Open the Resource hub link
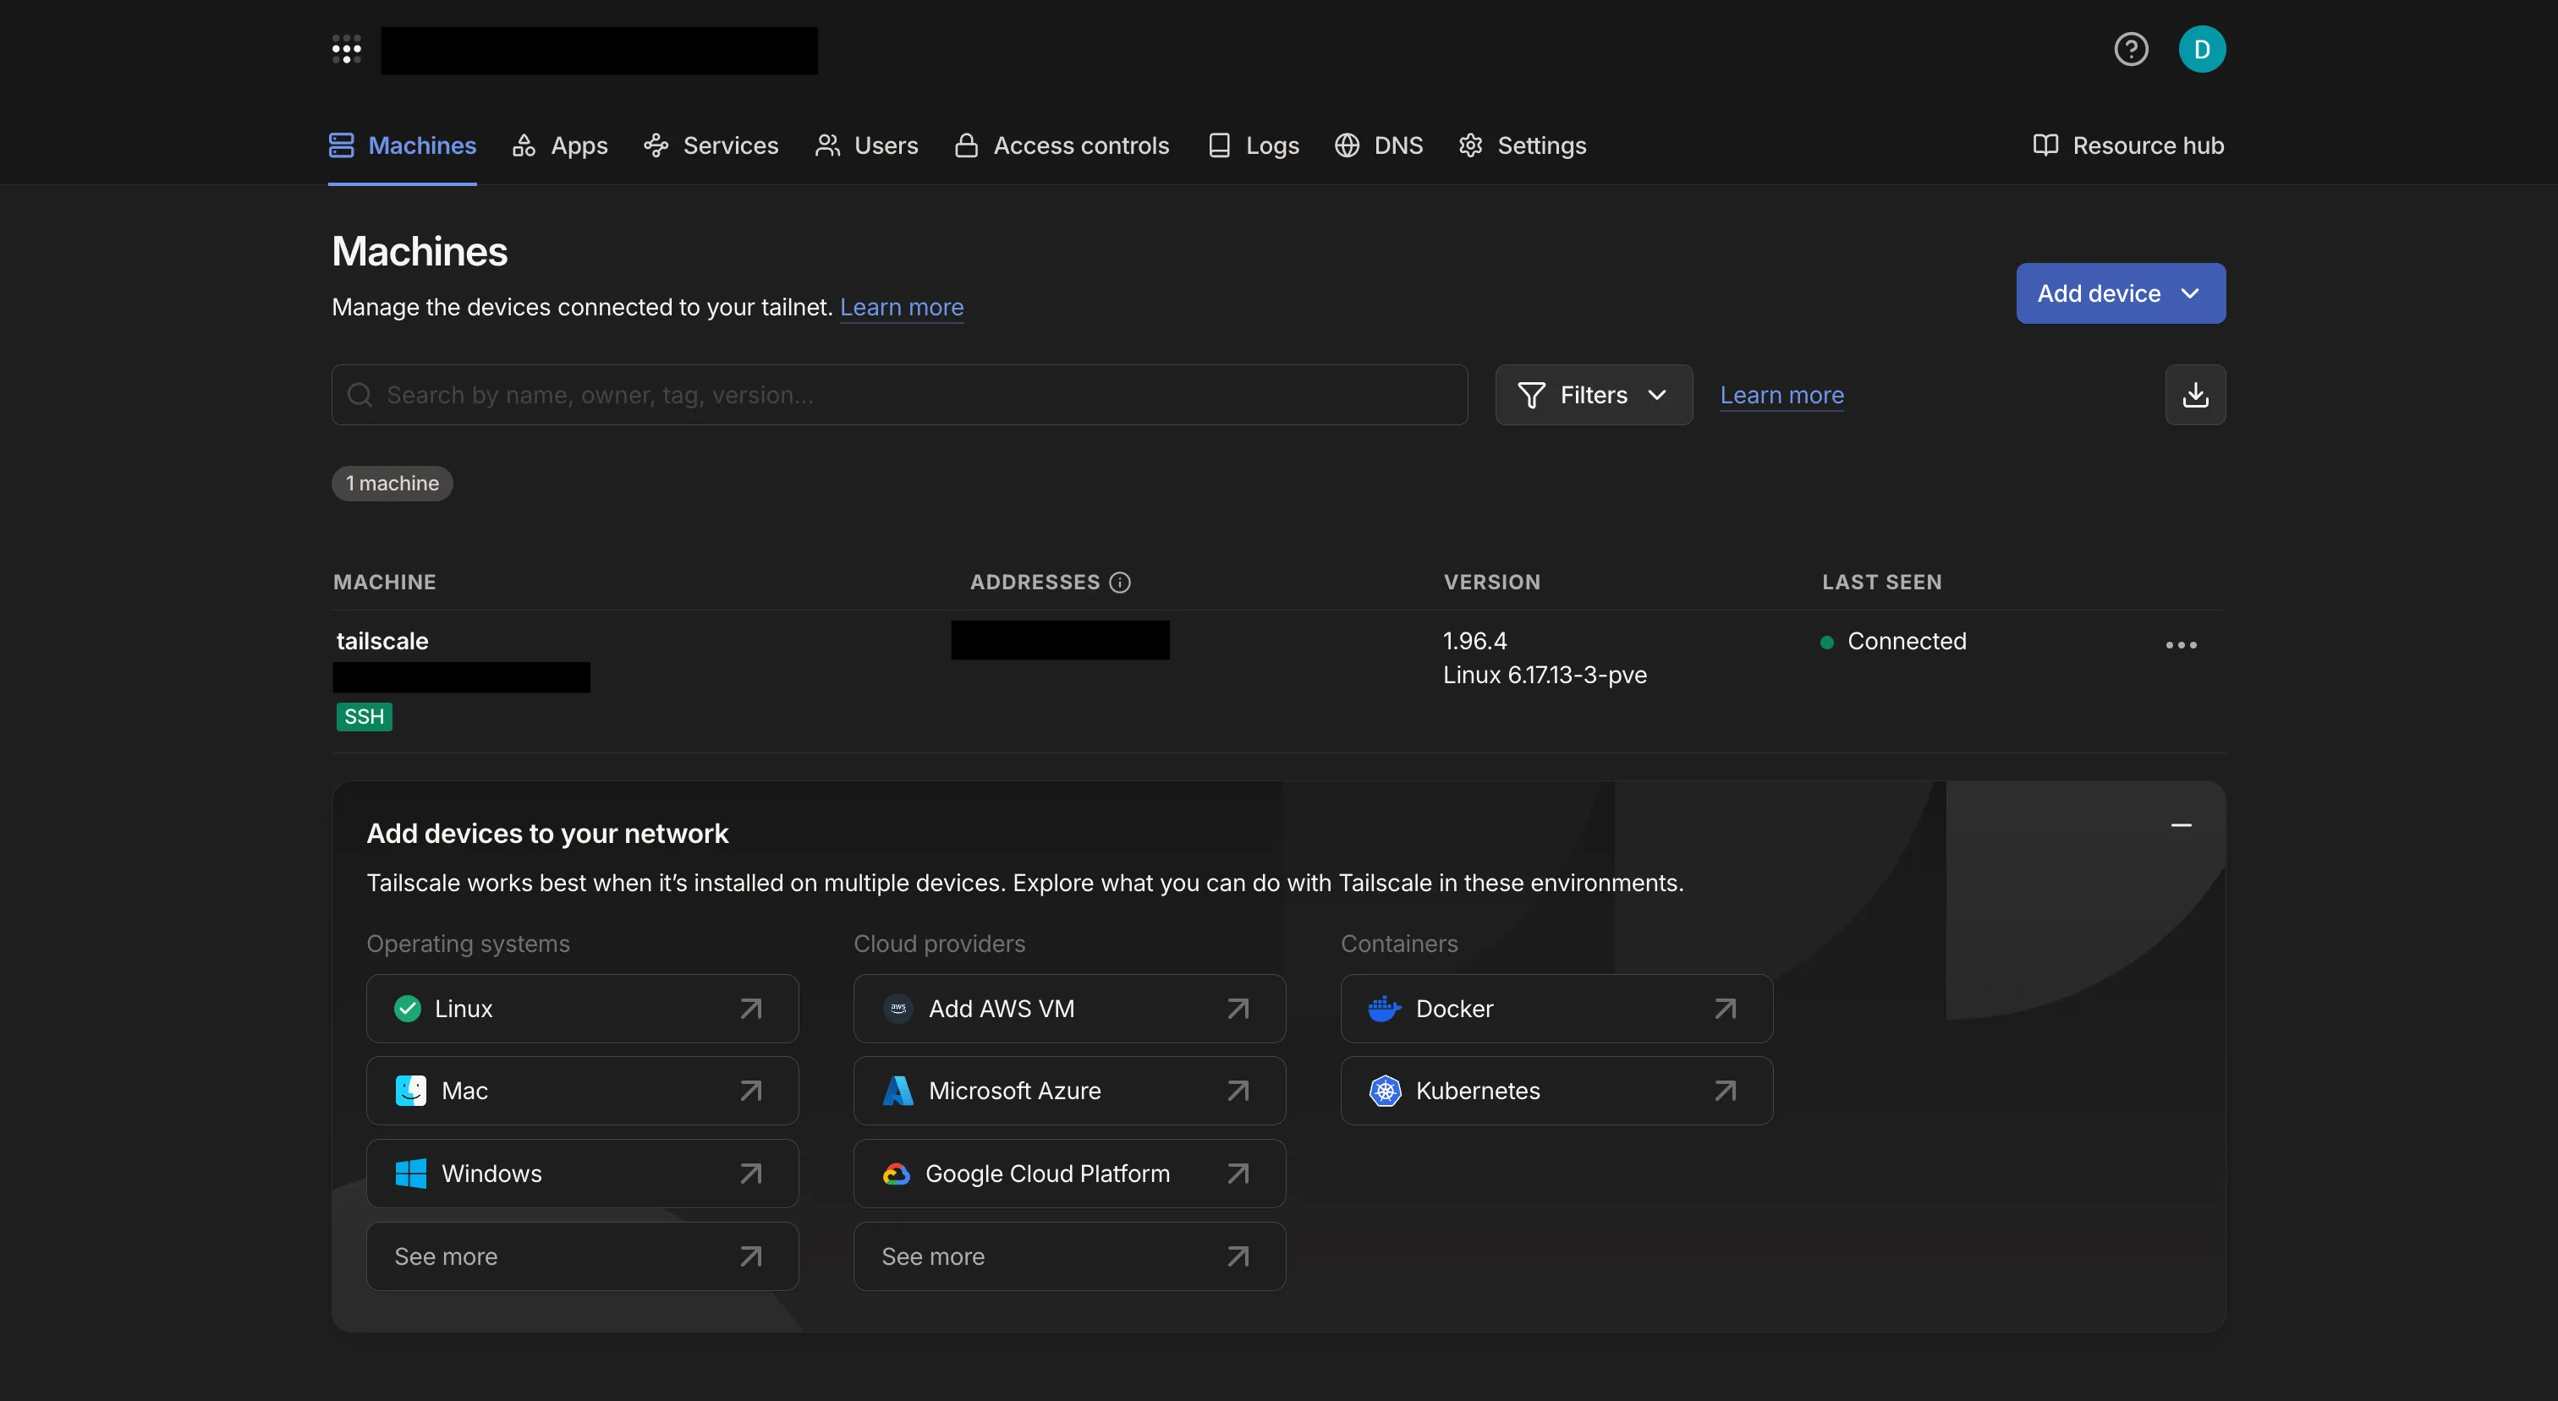Image resolution: width=2558 pixels, height=1401 pixels. click(2128, 146)
